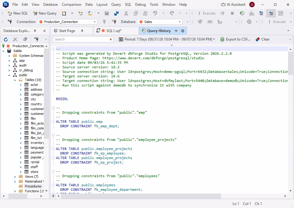Click the Save icon in toolbar
The image size is (294, 208).
tap(107, 13)
